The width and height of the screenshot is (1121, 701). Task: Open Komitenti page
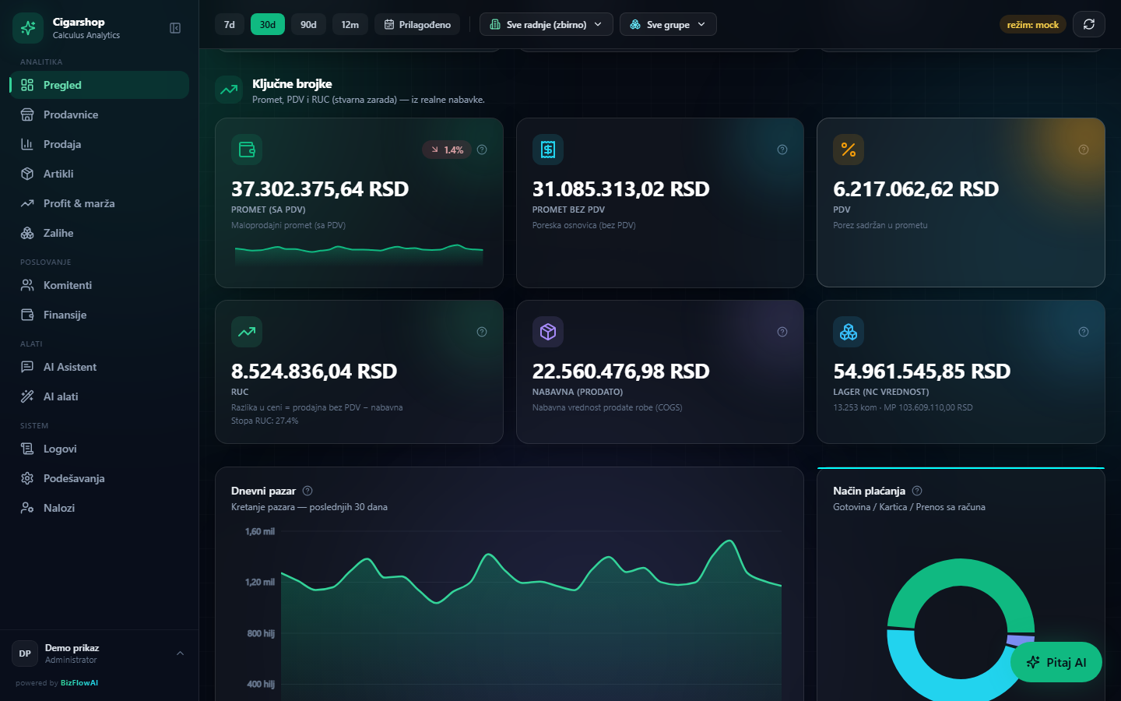[99, 285]
